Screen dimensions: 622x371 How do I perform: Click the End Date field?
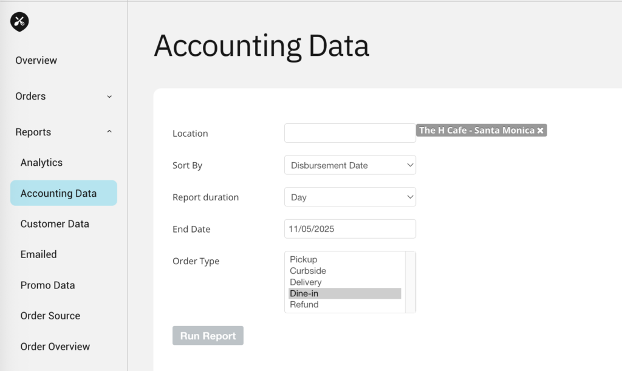(350, 229)
